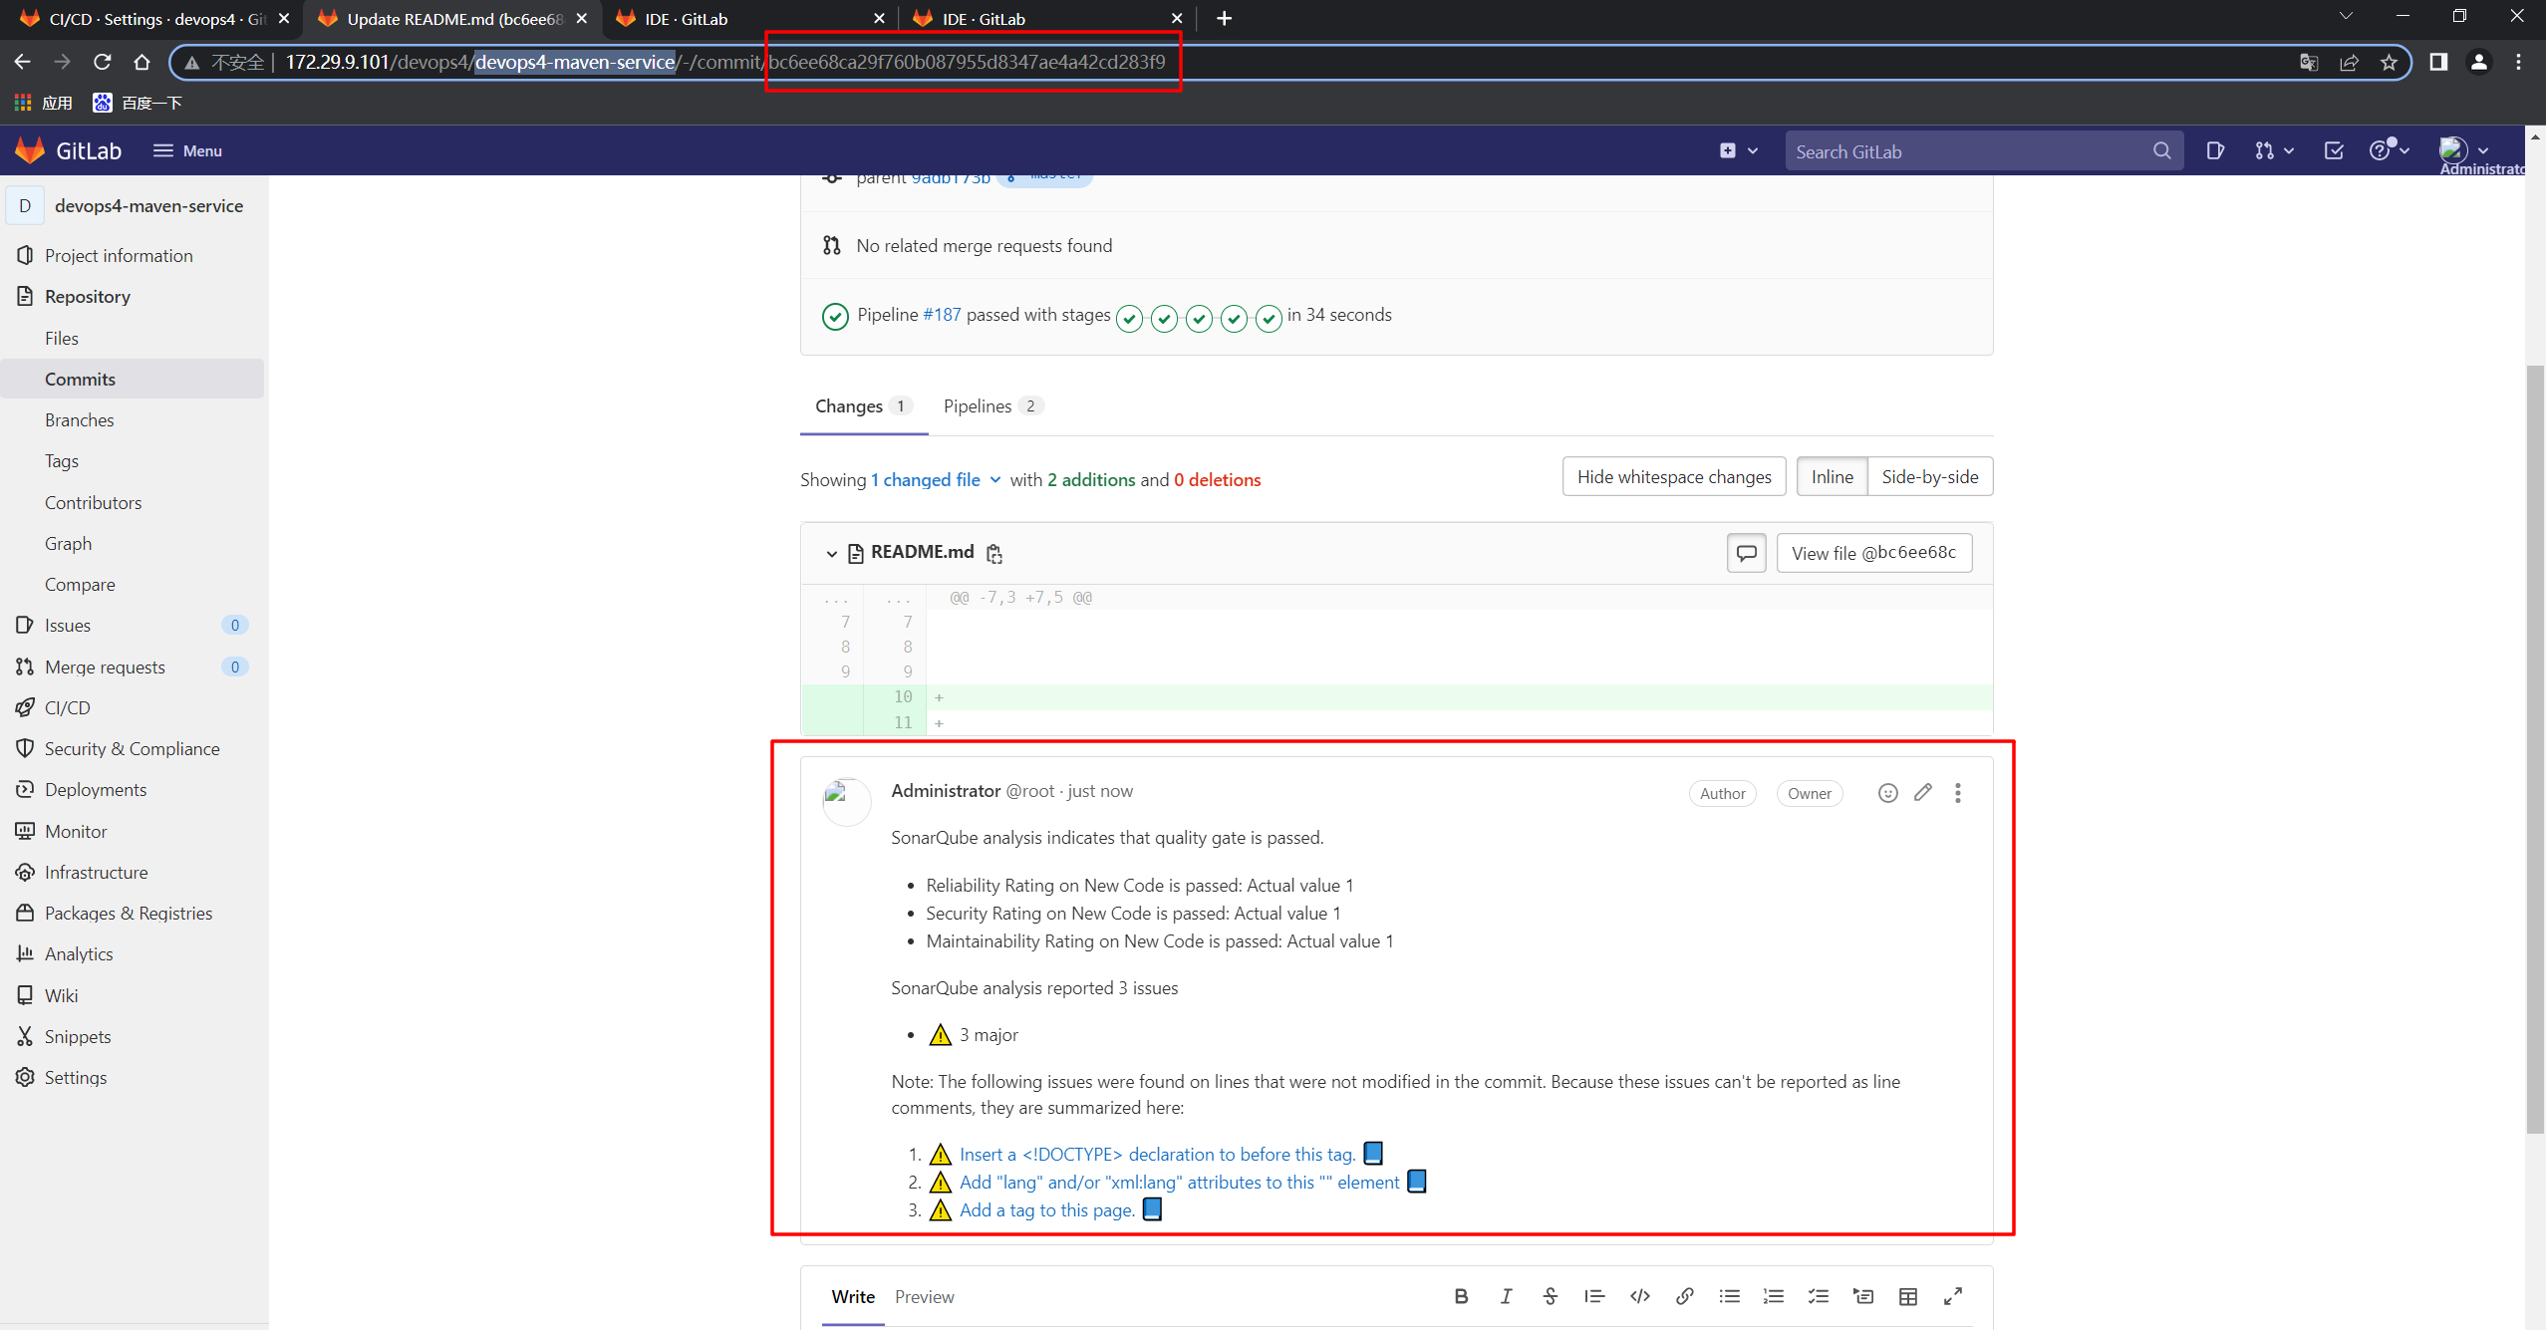Insert a link in comment editor
This screenshot has width=2546, height=1330.
pyautogui.click(x=1684, y=1295)
